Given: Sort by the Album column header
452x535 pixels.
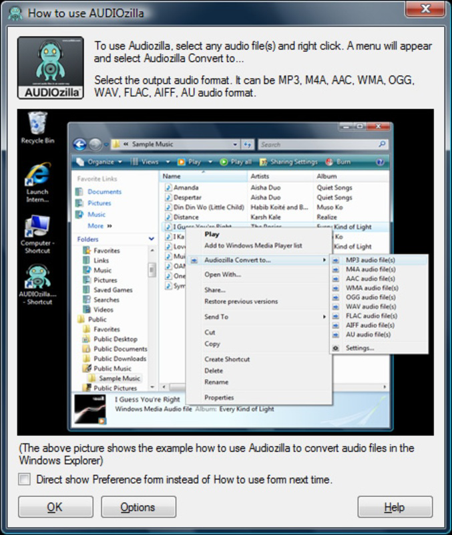Looking at the screenshot, I should click(351, 176).
